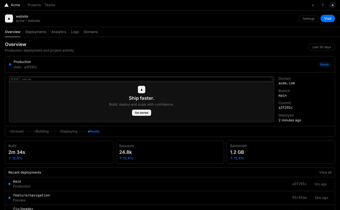The width and height of the screenshot is (340, 210).
Task: Click the "2 minutes ago" deployed time
Action: click(290, 120)
